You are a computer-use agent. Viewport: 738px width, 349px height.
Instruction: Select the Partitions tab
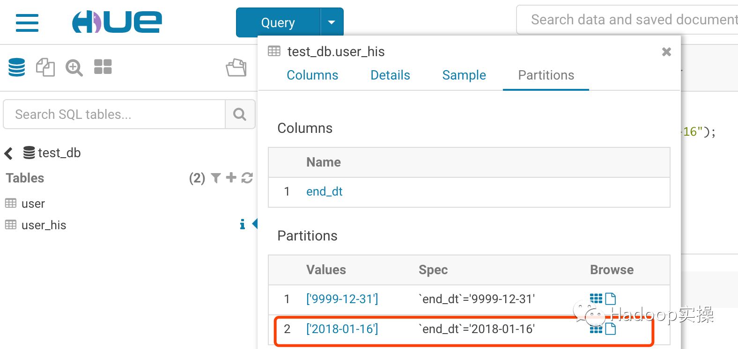(546, 75)
